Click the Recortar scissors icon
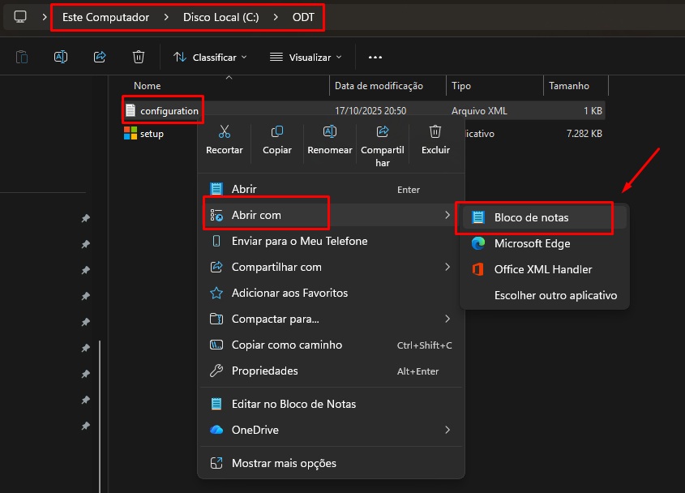This screenshot has height=493, width=685. [224, 131]
